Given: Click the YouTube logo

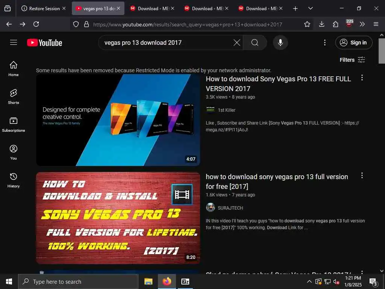Looking at the screenshot, I should coord(44,43).
